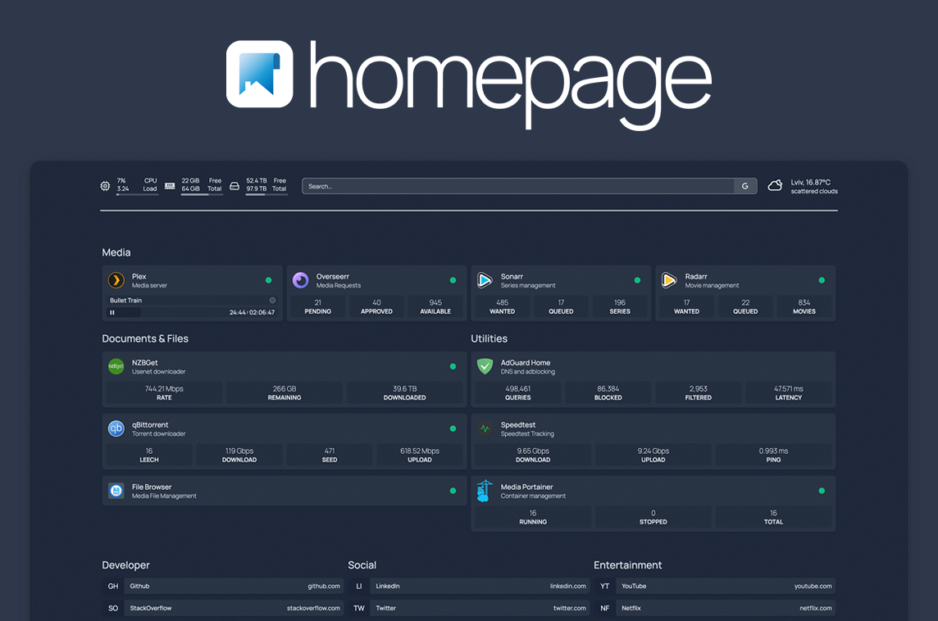Screen dimensions: 938x621
Task: Click the CPU chip icon
Action: pyautogui.click(x=105, y=186)
